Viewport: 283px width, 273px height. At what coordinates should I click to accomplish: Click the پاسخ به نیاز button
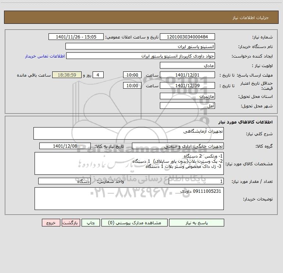197,222
